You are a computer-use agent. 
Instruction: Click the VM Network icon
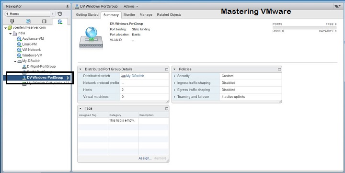pos(19,50)
